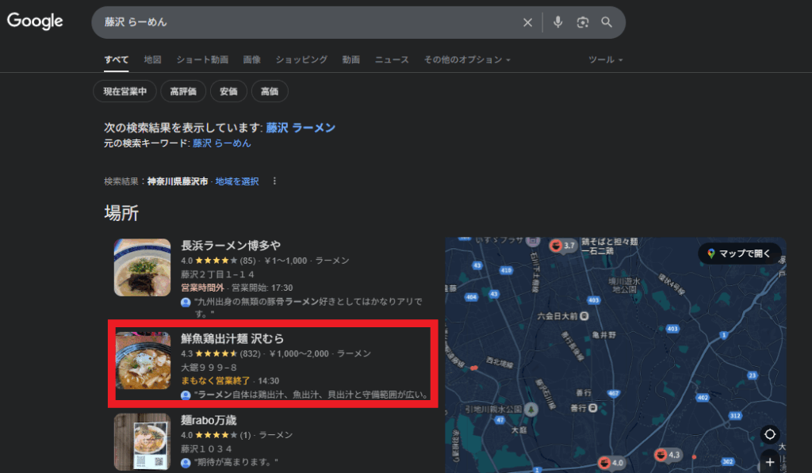The width and height of the screenshot is (812, 473).
Task: Toggle the 現在営業中 filter chip
Action: coord(124,92)
